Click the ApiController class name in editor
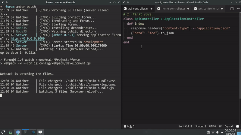Image resolution: width=241 pixels, height=135 pixels. [147, 19]
